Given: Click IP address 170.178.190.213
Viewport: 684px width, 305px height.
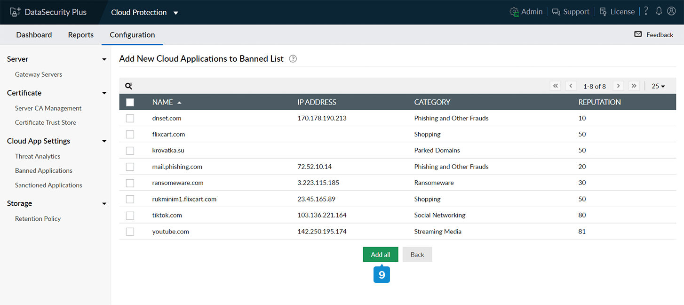Looking at the screenshot, I should coord(322,118).
